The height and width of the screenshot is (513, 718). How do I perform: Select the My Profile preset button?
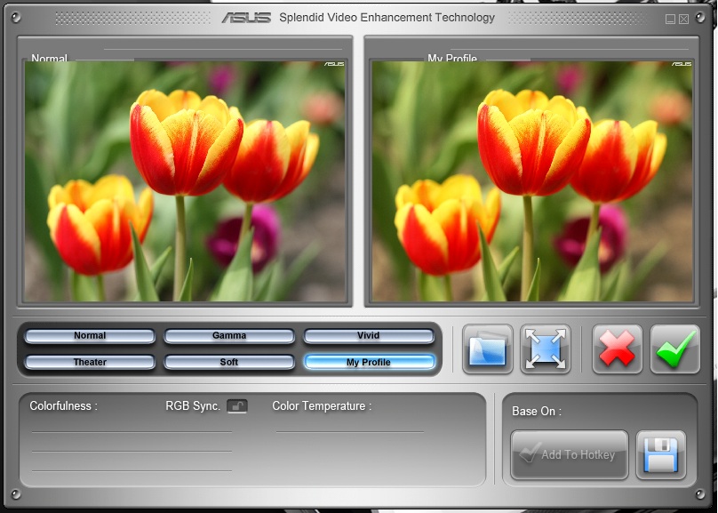point(369,363)
